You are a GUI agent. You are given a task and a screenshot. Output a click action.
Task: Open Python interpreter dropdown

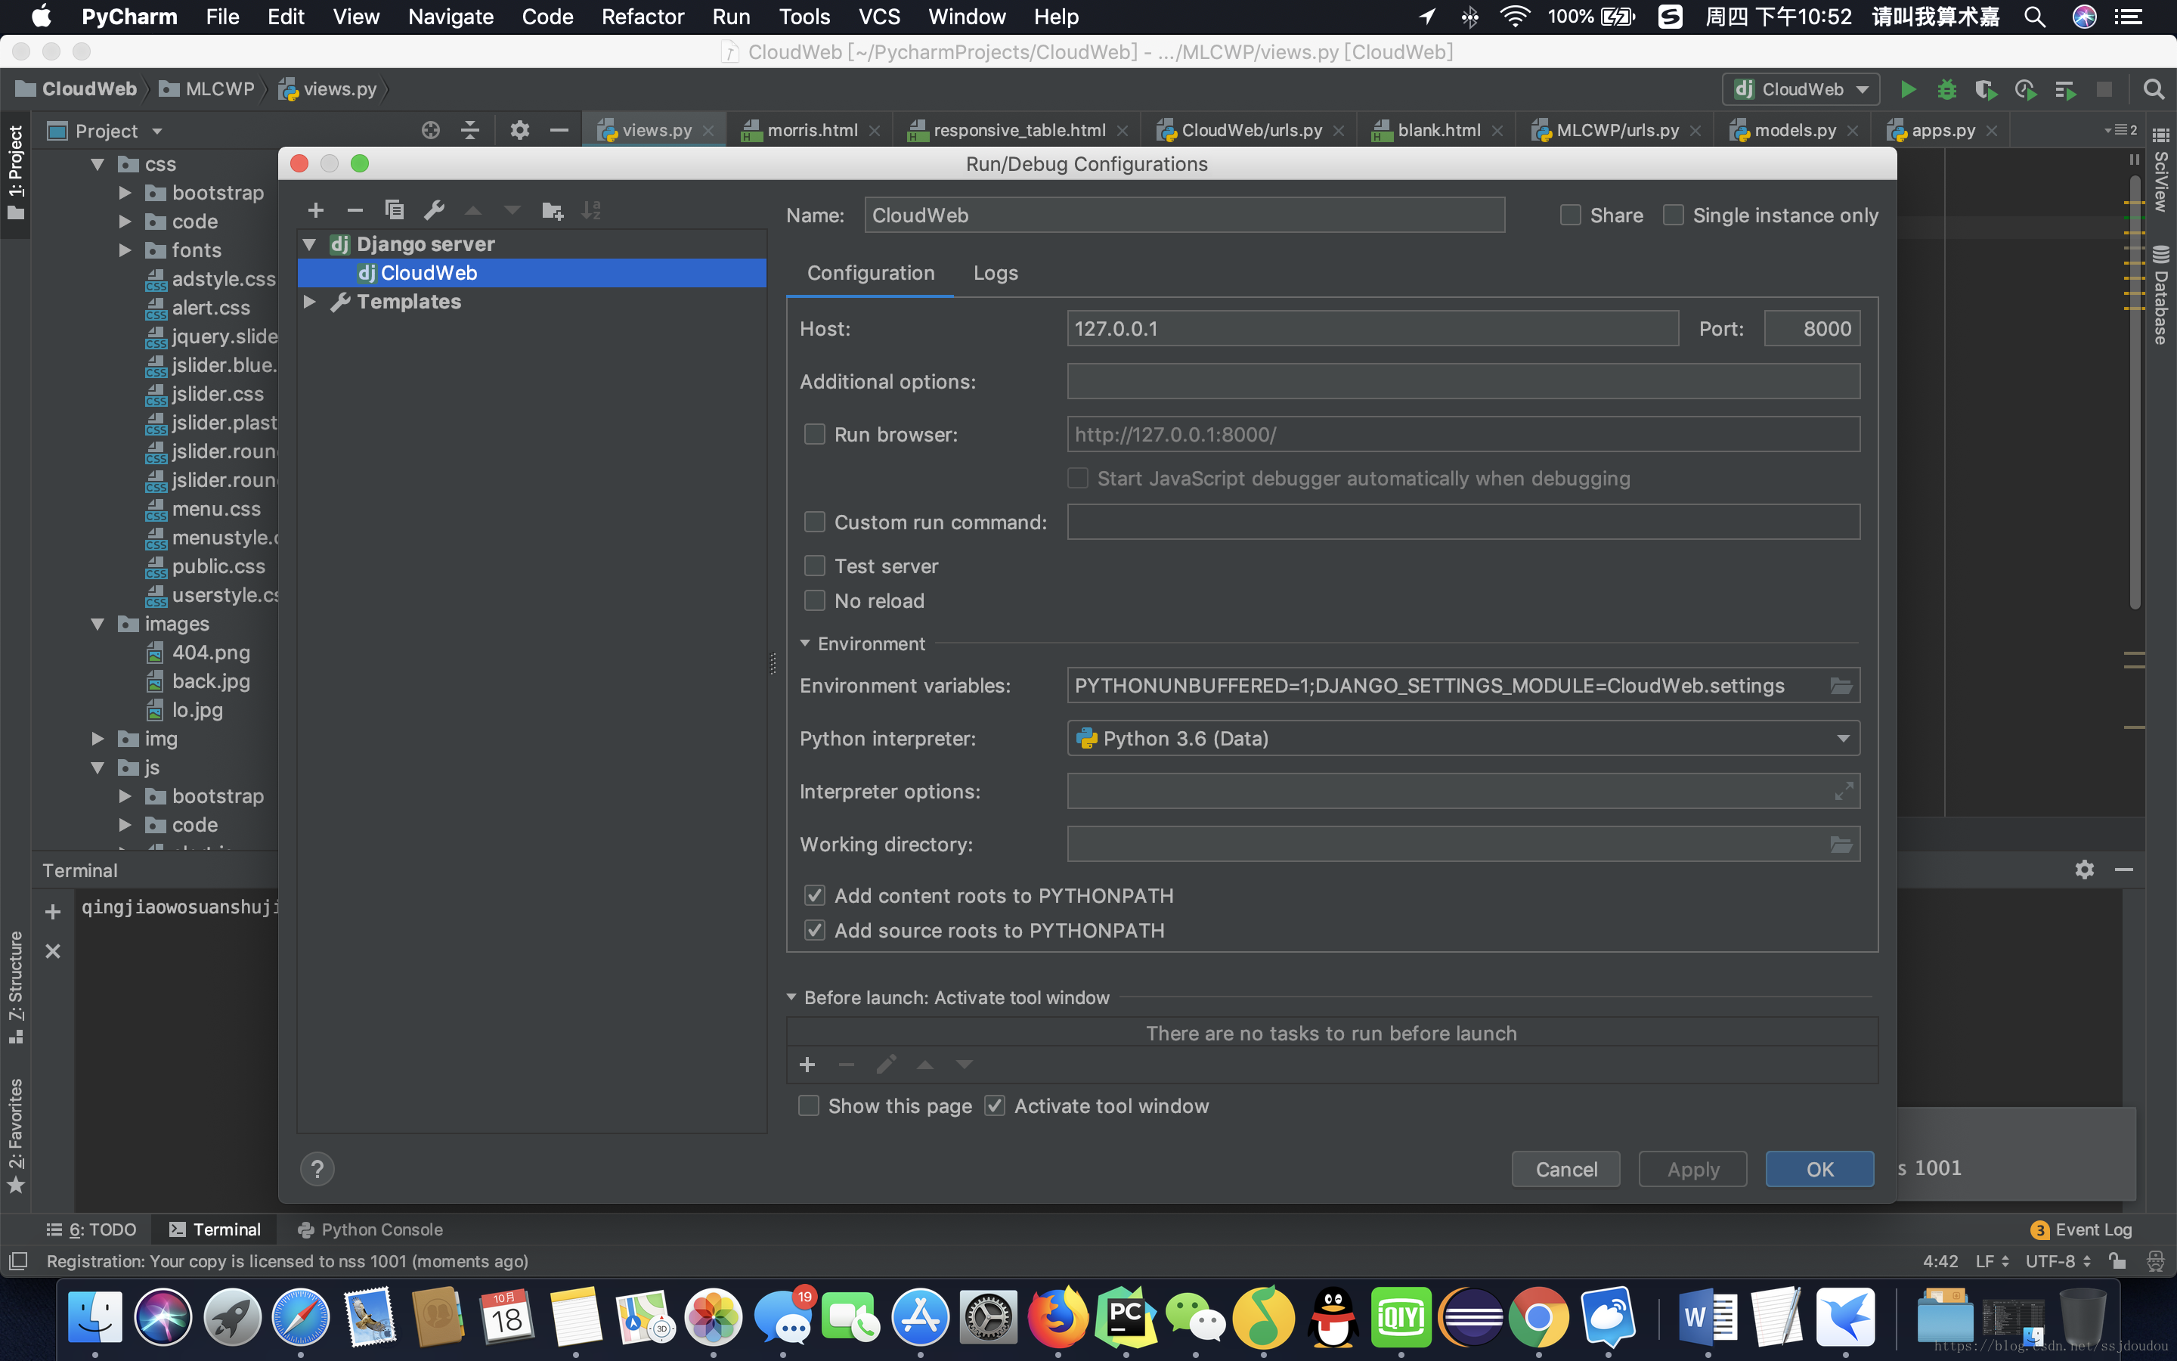pyautogui.click(x=1463, y=739)
